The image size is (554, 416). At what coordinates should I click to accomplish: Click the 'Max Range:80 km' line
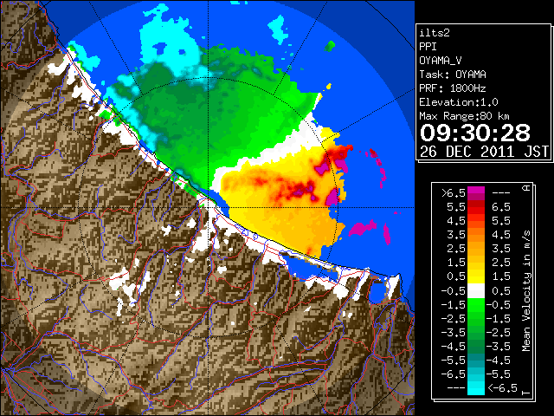(464, 116)
